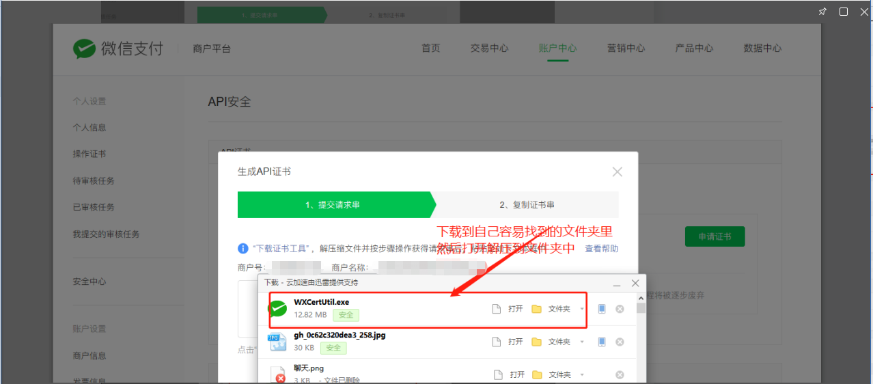The width and height of the screenshot is (873, 384).
Task: Click the open-file page icon for WXCertUtil.exe
Action: [497, 309]
